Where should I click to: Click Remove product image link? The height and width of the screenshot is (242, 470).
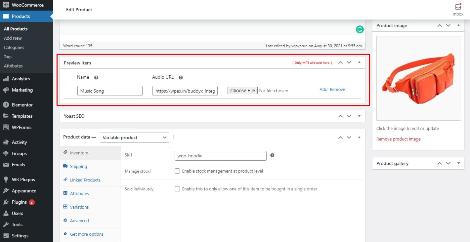[398, 139]
